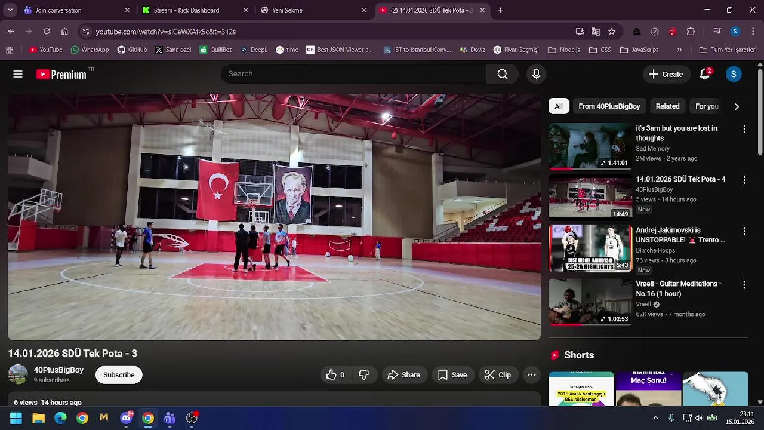Create a Clip of the video
The image size is (764, 430).
click(x=498, y=375)
